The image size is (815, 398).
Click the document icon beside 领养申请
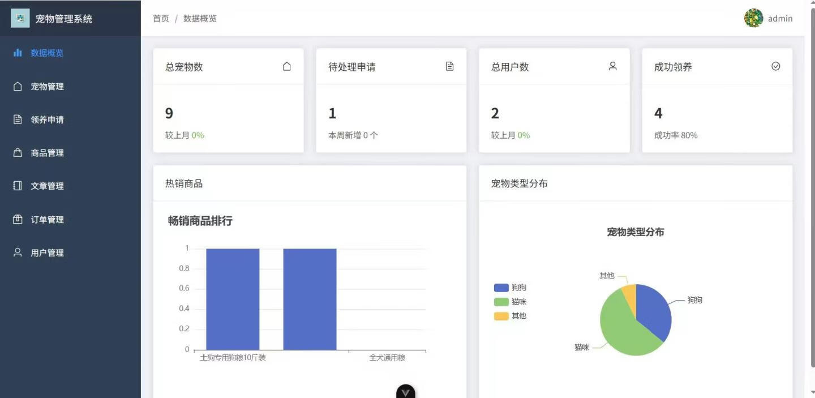[18, 119]
